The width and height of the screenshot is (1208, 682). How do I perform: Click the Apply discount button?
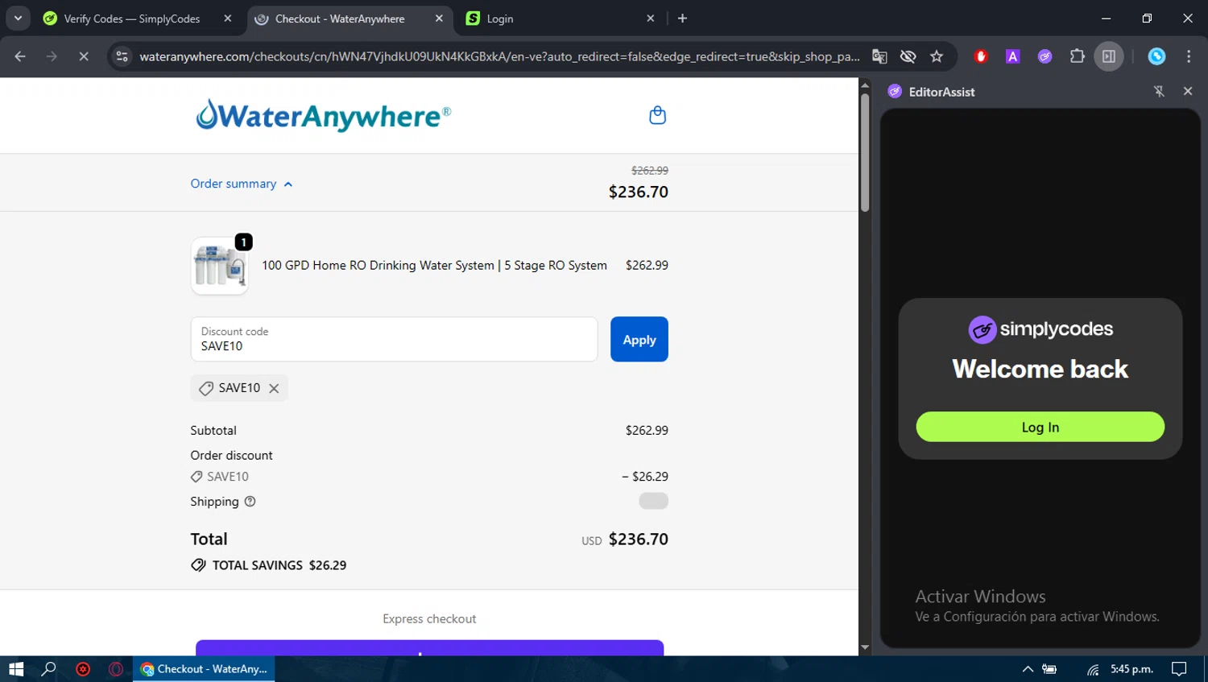(639, 339)
